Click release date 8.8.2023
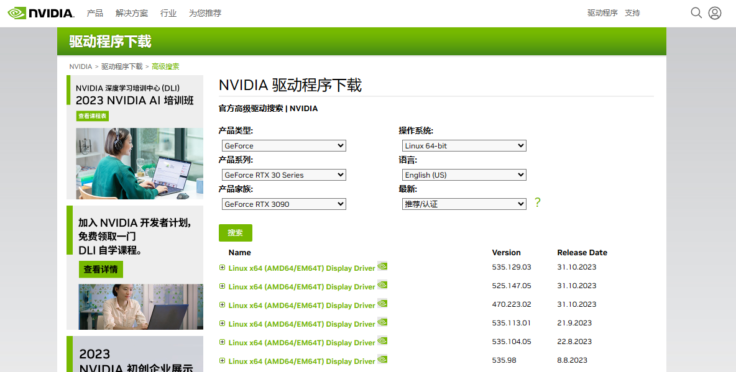 coord(572,360)
